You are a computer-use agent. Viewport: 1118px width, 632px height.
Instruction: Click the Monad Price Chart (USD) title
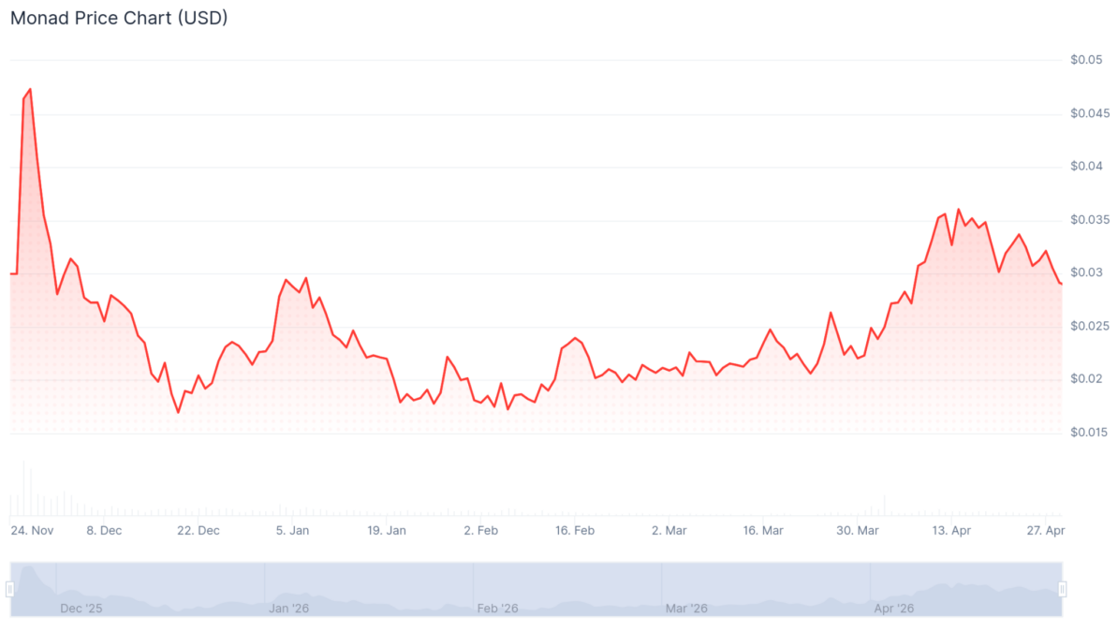click(119, 18)
